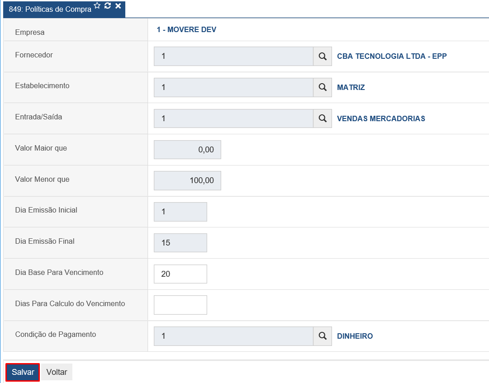Select the text 1 - MOVERE DEV
The image size is (489, 383).
click(186, 29)
